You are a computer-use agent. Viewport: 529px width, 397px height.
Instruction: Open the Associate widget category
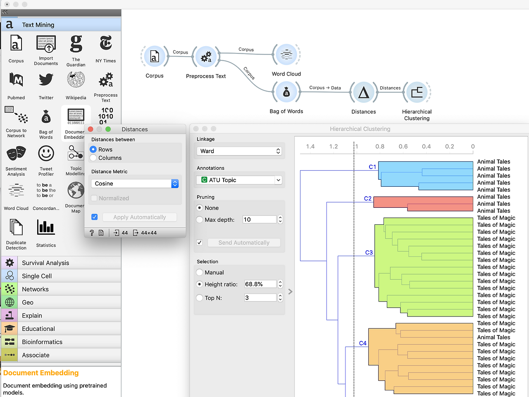pos(61,355)
